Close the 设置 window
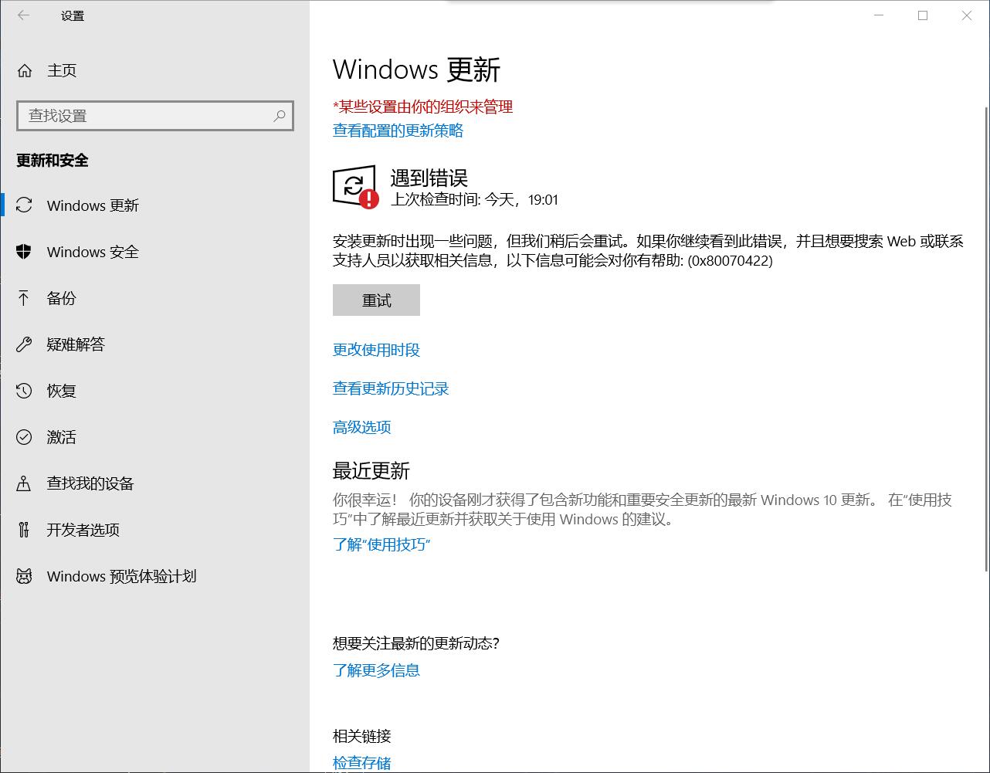990x773 pixels. (967, 15)
